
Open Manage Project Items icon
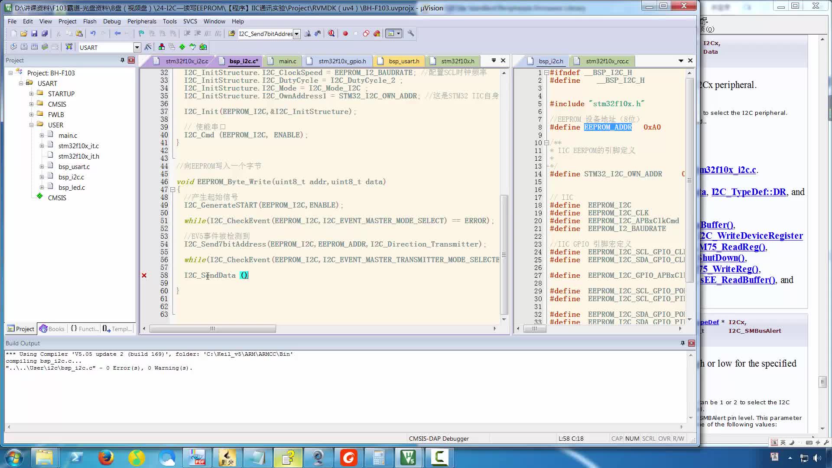click(x=162, y=47)
